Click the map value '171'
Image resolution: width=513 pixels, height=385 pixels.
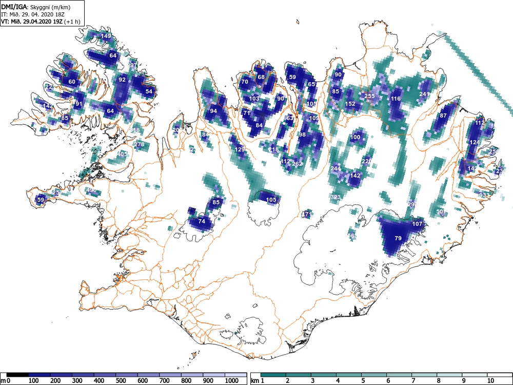(x=307, y=215)
